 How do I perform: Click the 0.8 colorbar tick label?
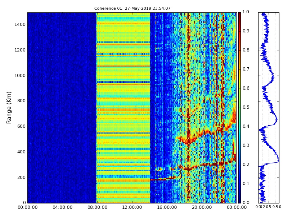point(246,50)
